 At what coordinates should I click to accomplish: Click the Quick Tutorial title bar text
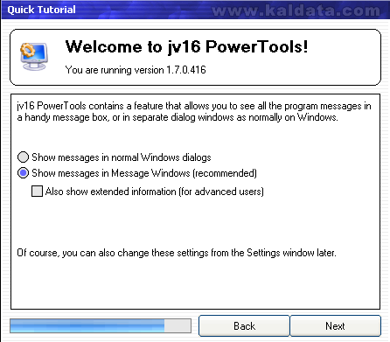tap(41, 10)
